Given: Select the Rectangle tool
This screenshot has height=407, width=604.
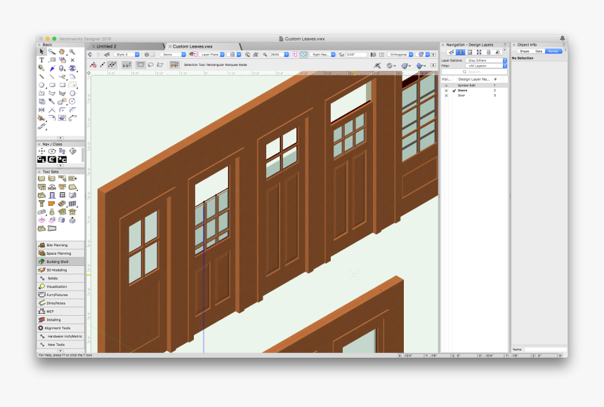Looking at the screenshot, I should (x=63, y=85).
